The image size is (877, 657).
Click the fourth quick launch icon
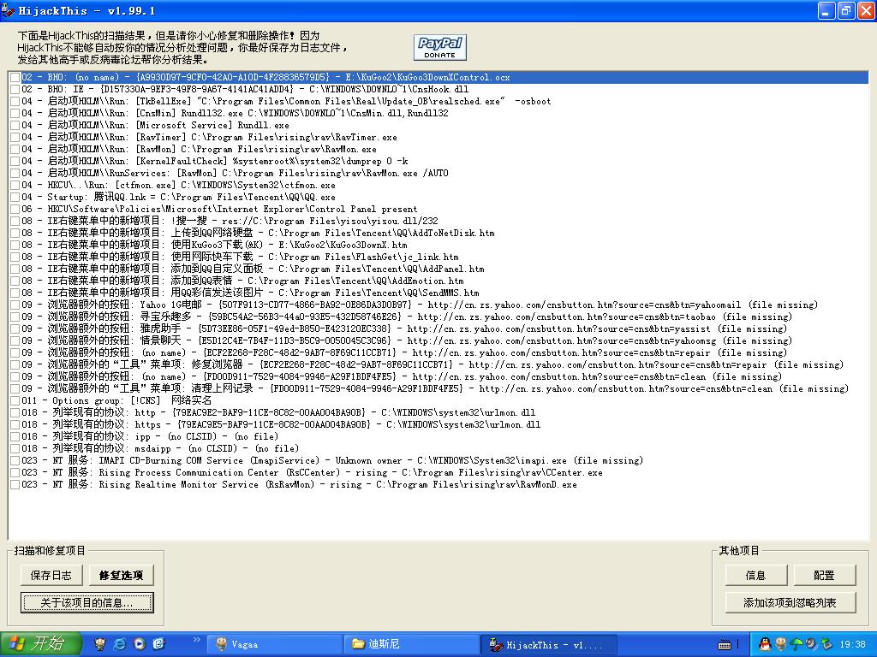[158, 644]
